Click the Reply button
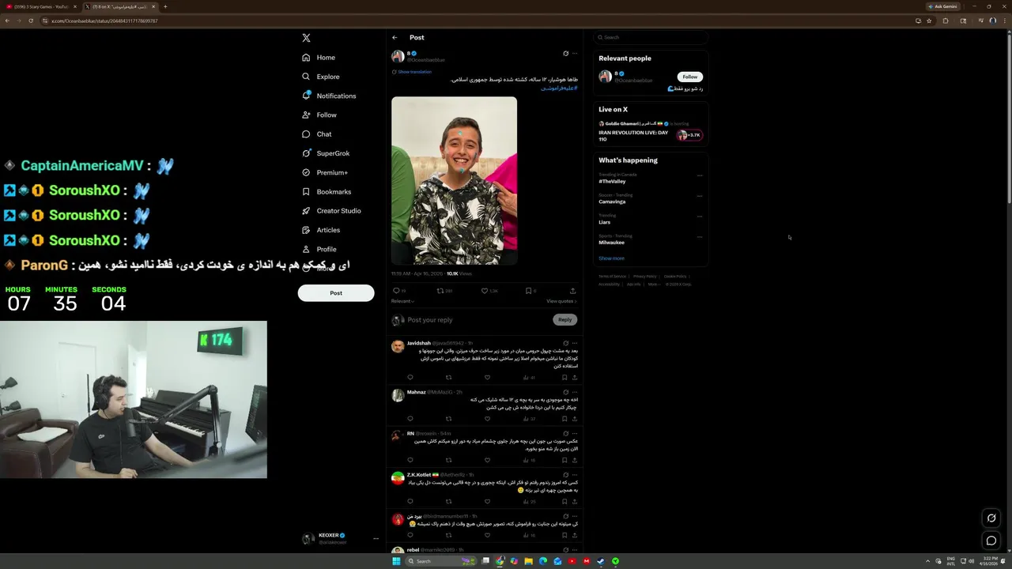 tap(565, 320)
